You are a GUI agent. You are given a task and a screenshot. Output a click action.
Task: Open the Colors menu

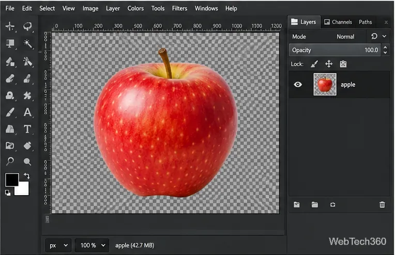coord(135,8)
